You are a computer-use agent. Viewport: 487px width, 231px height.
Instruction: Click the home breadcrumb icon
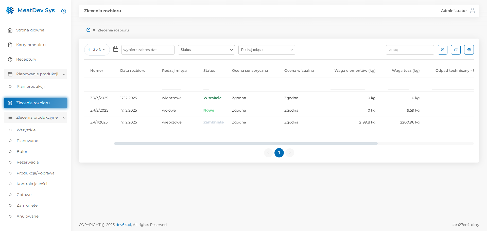88,30
